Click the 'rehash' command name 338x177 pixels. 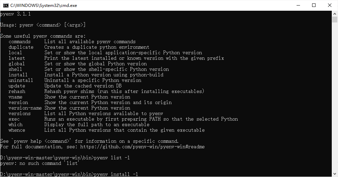pos(17,91)
